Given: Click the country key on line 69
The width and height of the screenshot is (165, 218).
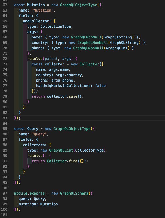Looking at the screenshot, I should pos(39,43).
